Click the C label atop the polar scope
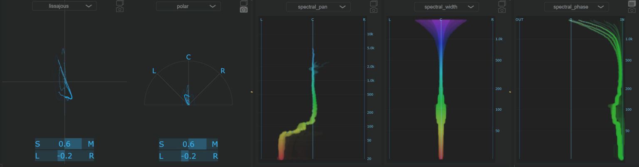The image size is (639, 167). click(188, 57)
